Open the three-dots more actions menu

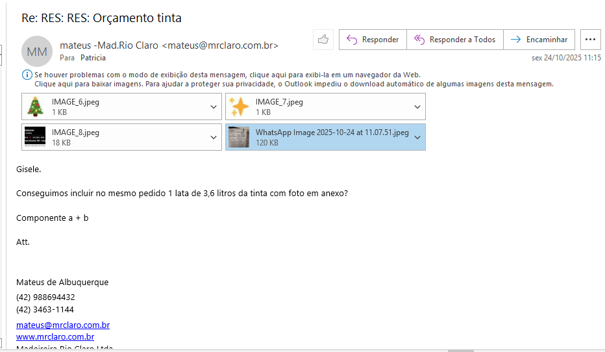590,40
